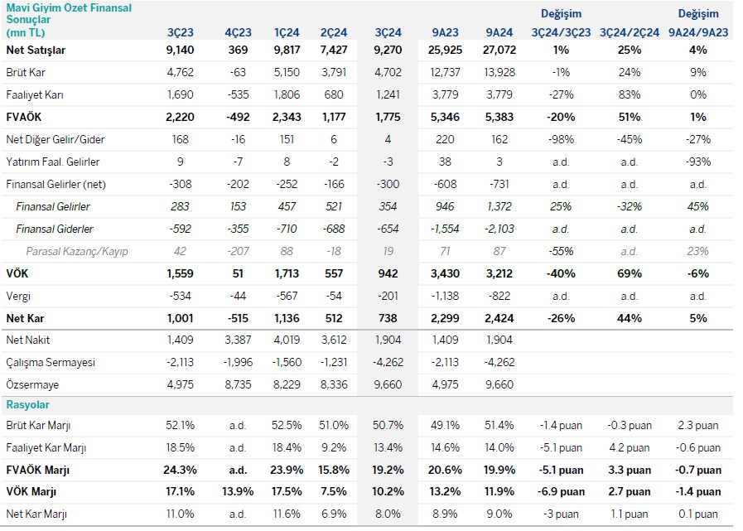Select the Brüt Kar row label
The height and width of the screenshot is (531, 743).
(x=25, y=72)
